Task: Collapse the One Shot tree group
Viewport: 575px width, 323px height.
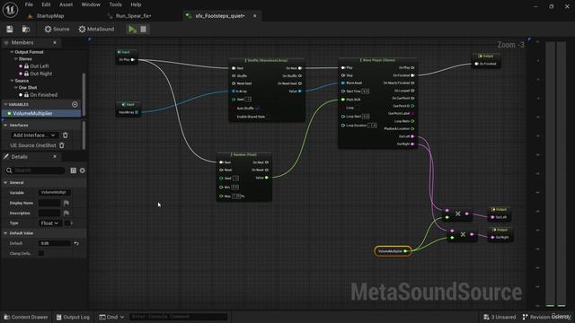Action: click(x=16, y=88)
